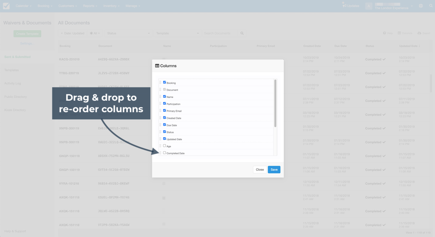Uncheck the Name column checkbox
Screen dimensions: 435x237
click(165, 96)
